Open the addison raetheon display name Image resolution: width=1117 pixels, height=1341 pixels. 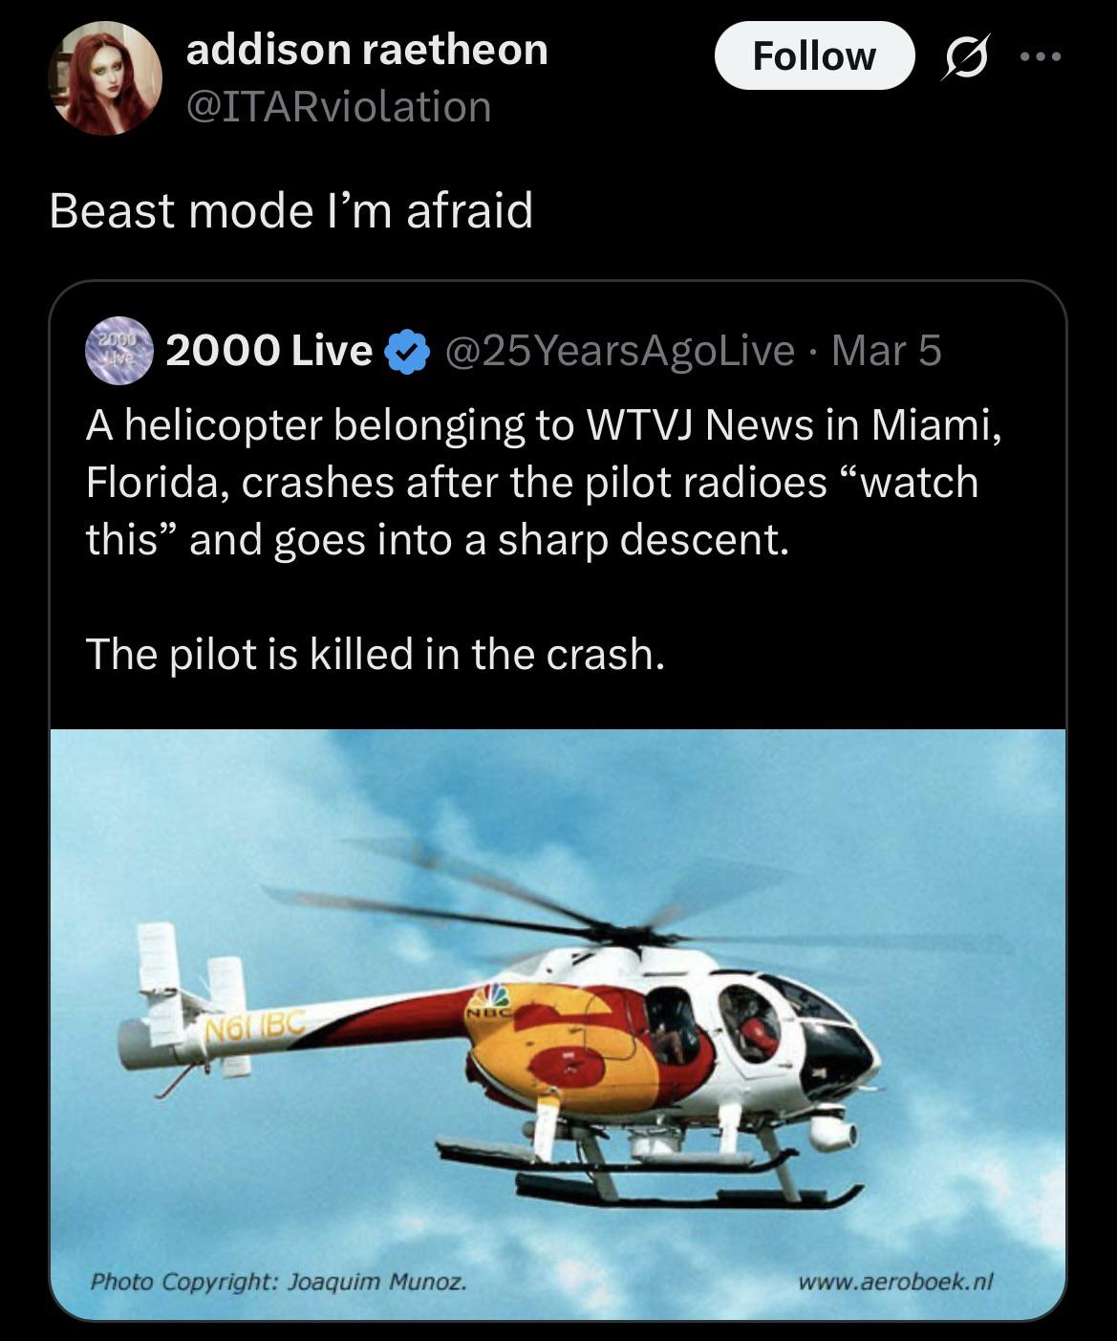coord(367,49)
